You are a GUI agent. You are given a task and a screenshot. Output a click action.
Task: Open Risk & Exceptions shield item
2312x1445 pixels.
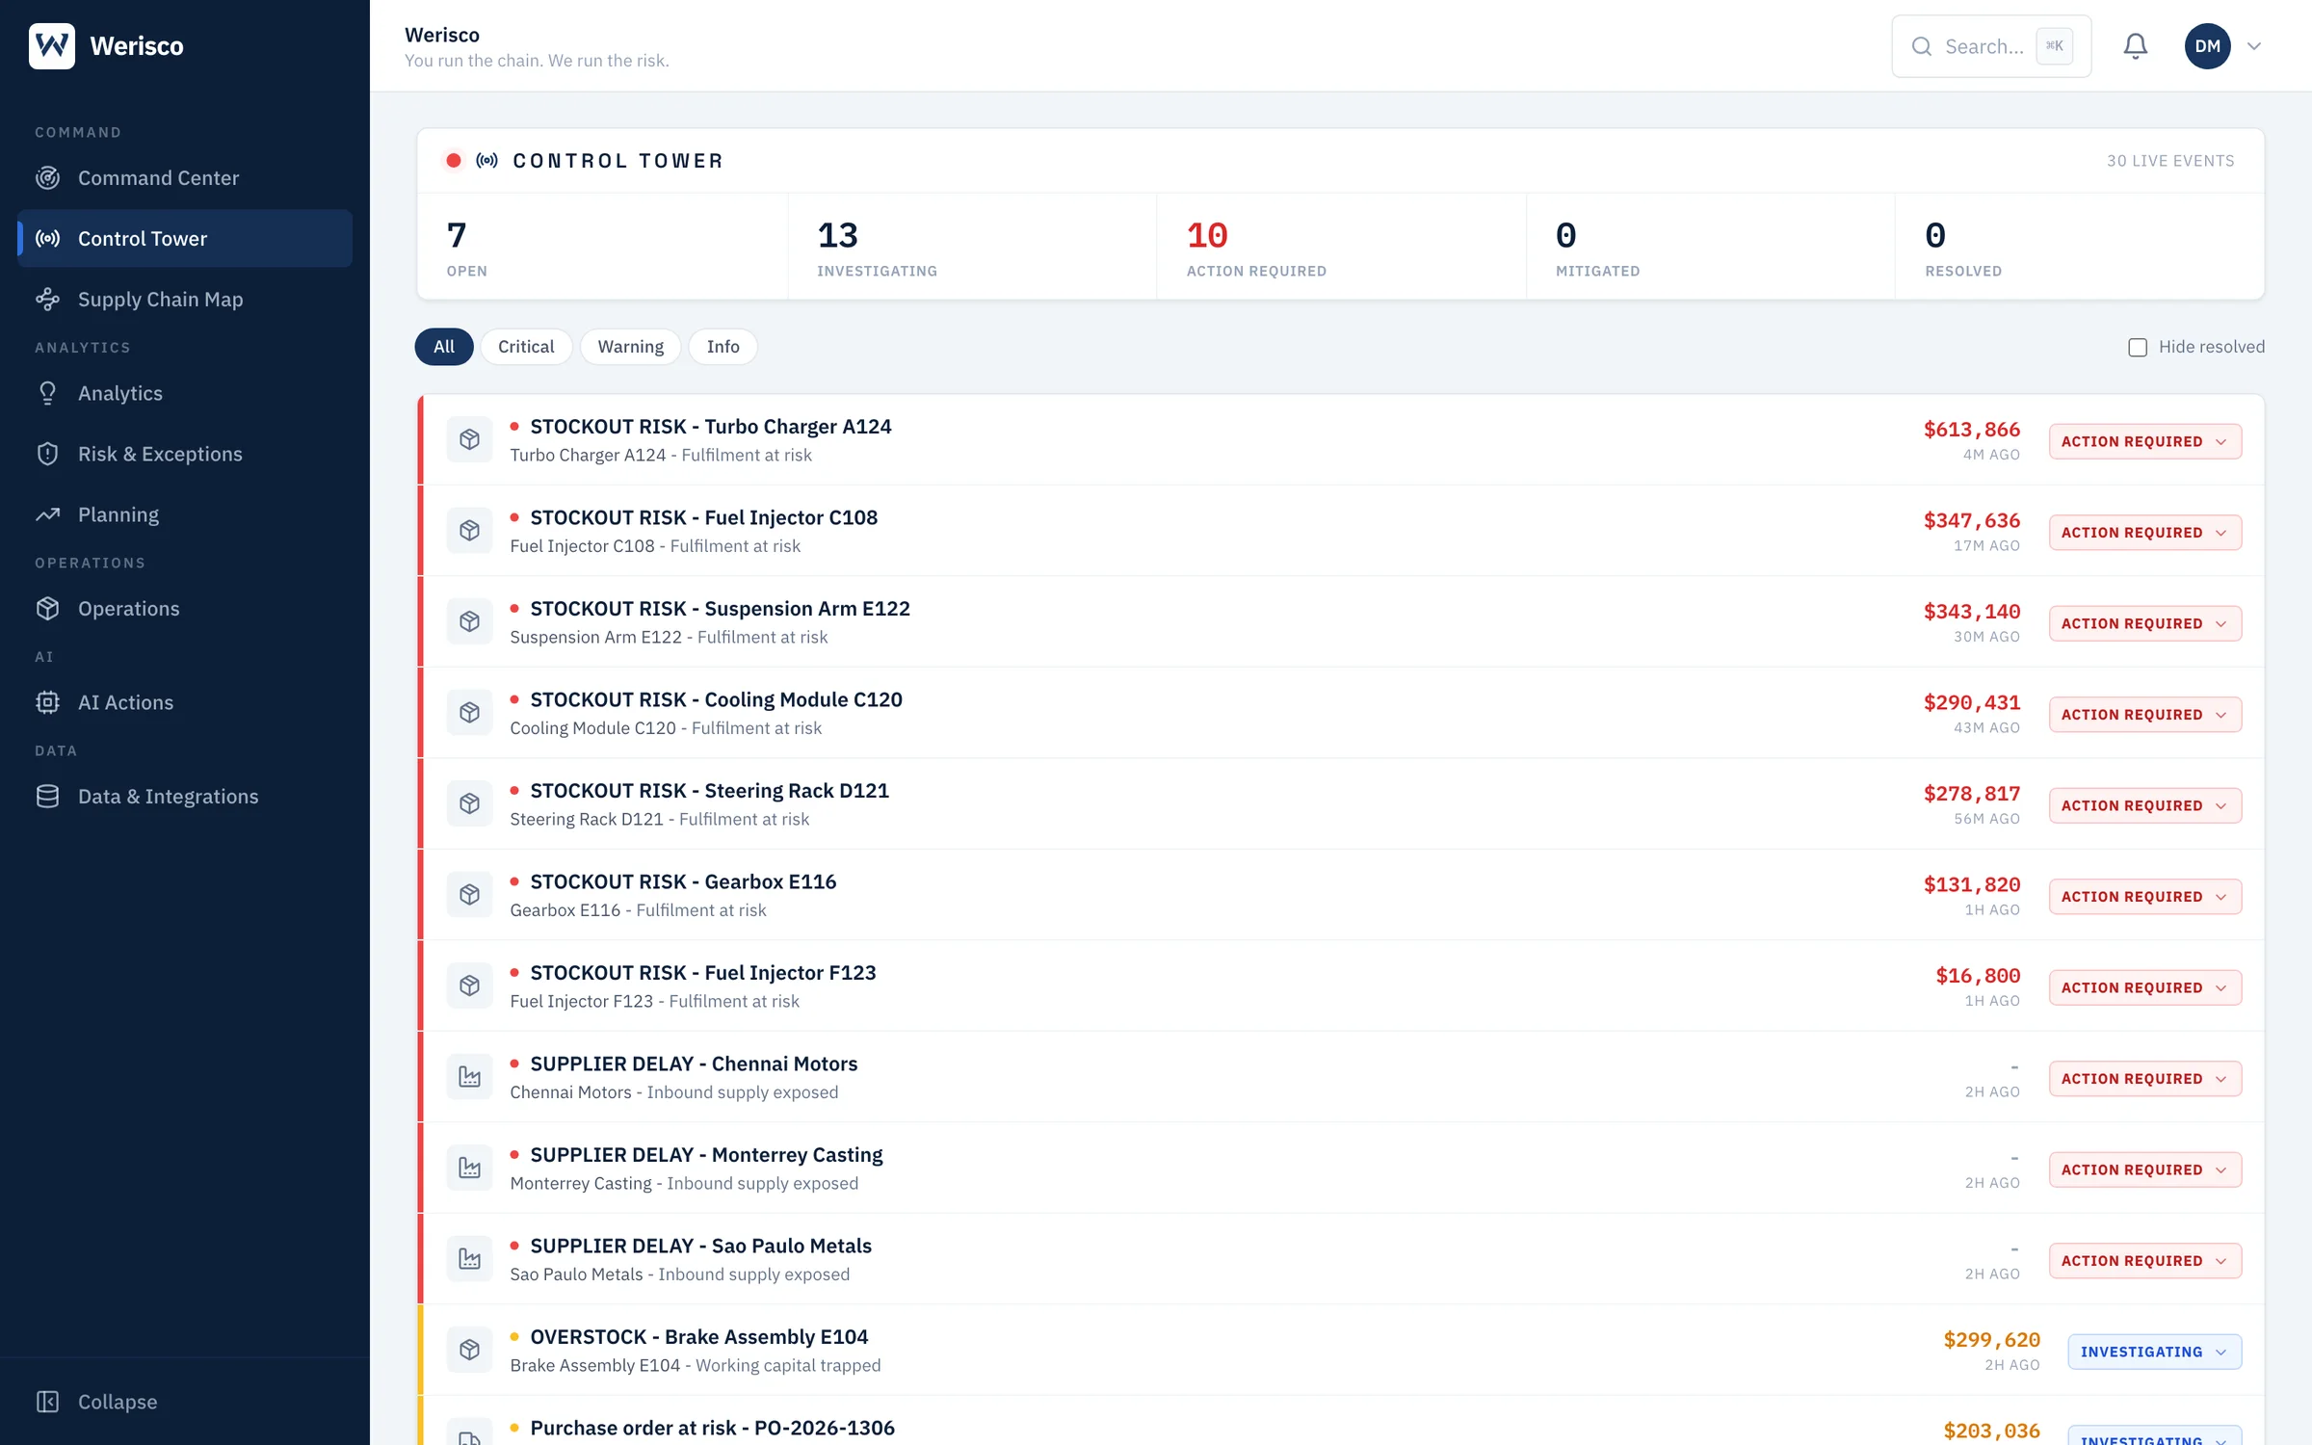[x=185, y=454]
